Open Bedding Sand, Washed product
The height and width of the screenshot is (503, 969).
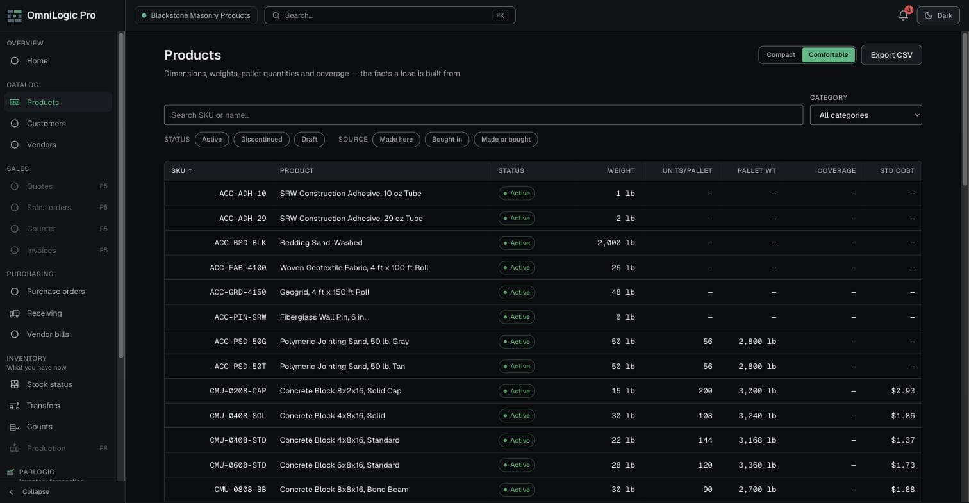[321, 243]
